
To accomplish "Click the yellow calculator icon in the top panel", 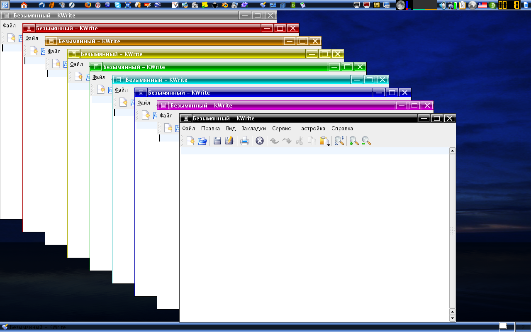I will (x=377, y=5).
